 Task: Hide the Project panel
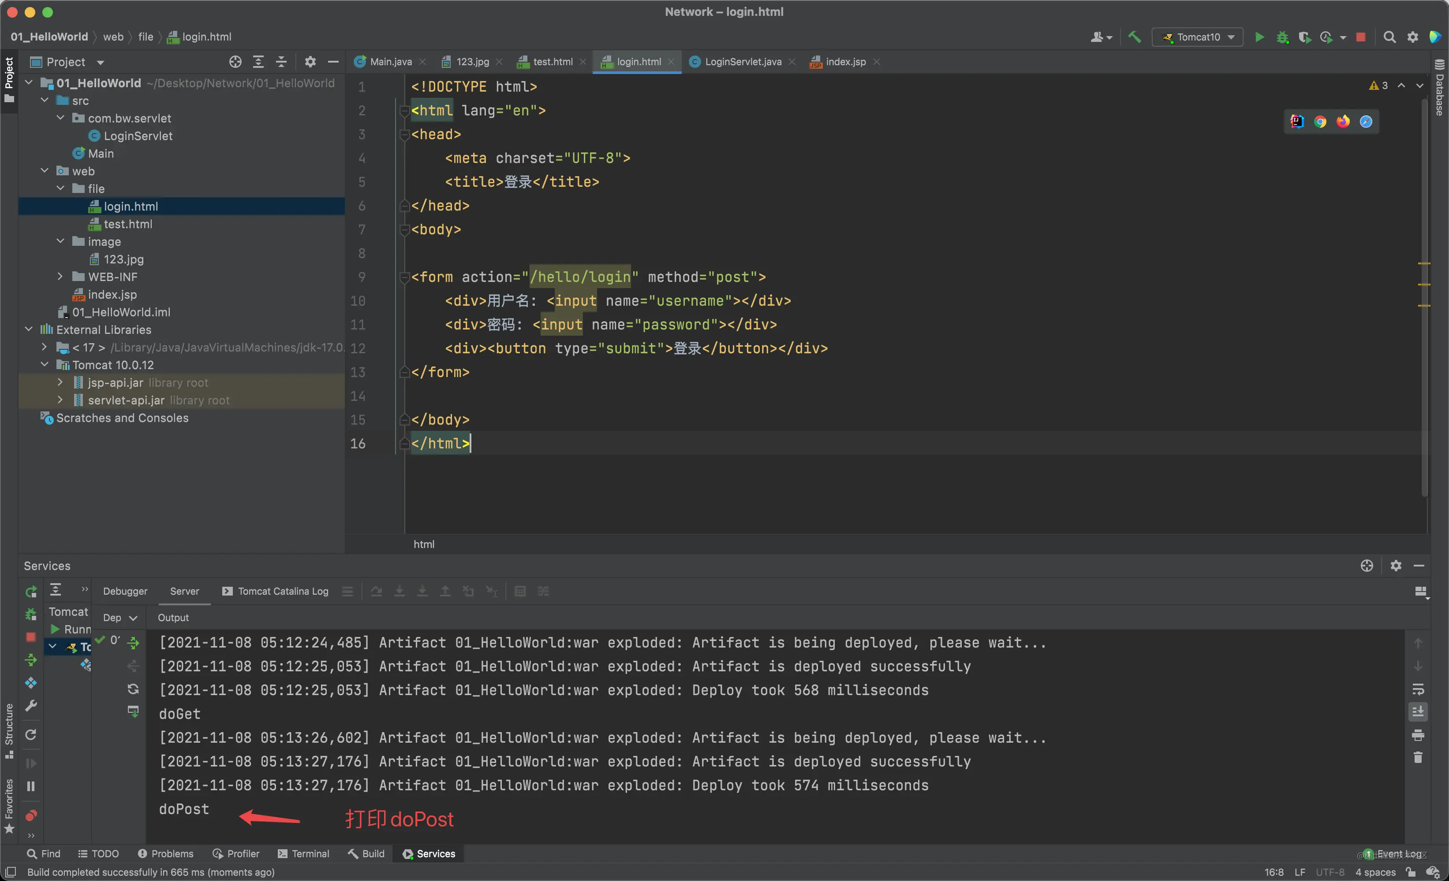tap(333, 62)
